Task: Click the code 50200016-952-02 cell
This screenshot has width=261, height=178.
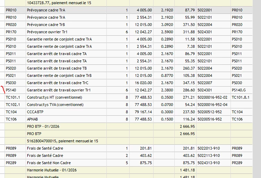Action: pyautogui.click(x=214, y=97)
